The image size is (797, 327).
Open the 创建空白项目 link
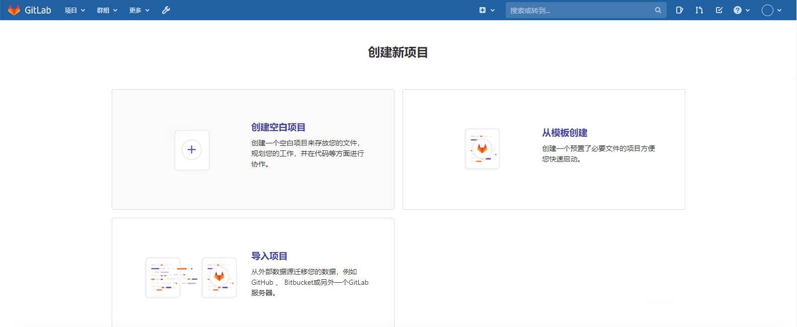click(x=278, y=127)
